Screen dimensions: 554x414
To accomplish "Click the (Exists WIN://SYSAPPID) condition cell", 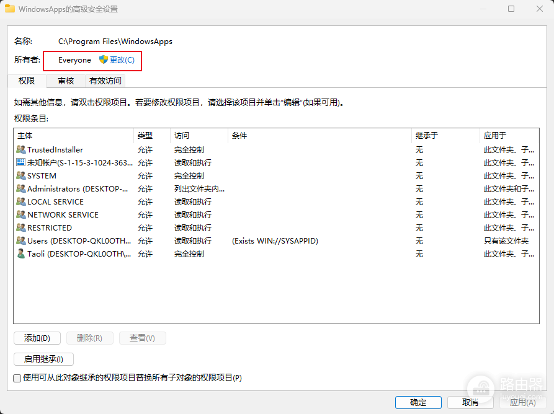I will 275,241.
